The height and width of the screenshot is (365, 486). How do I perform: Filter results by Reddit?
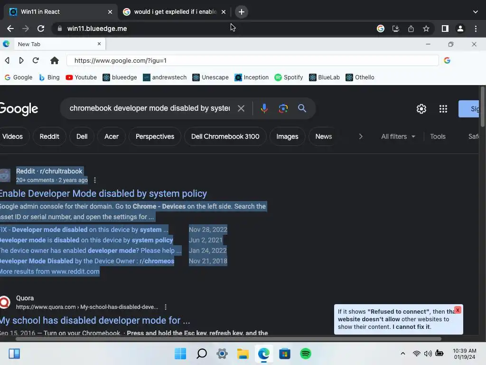pos(49,136)
